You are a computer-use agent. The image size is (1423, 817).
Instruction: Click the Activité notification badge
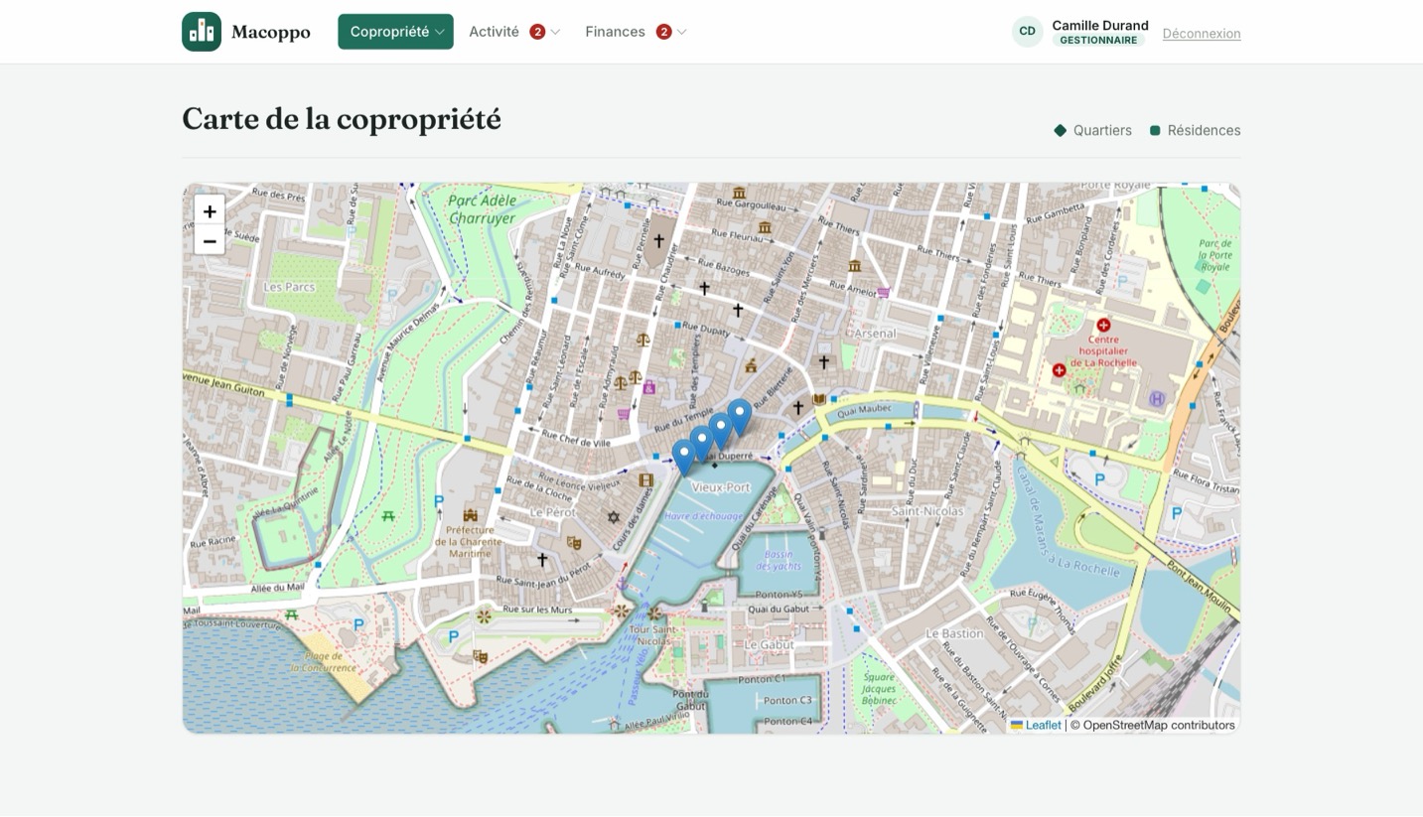click(x=537, y=32)
